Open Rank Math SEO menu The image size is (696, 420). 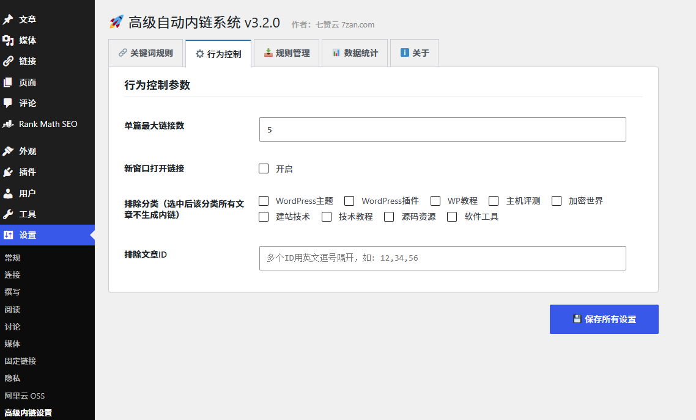click(x=47, y=124)
